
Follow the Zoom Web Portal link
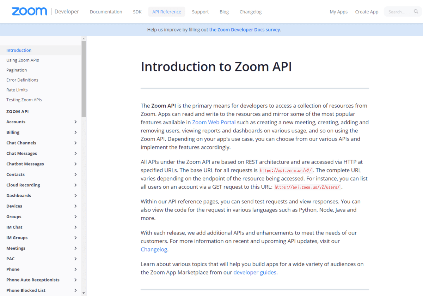(214, 122)
